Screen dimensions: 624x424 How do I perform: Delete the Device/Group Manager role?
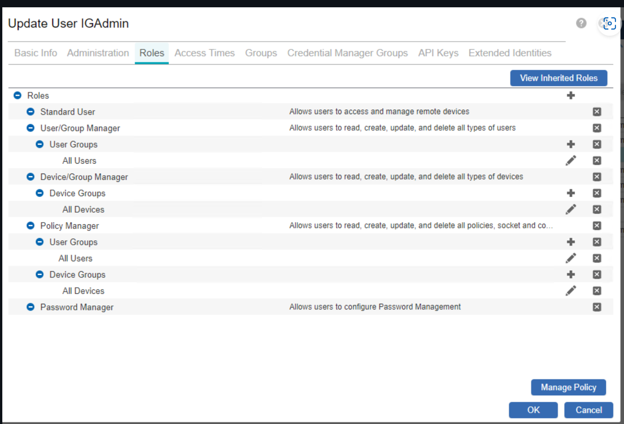click(597, 177)
